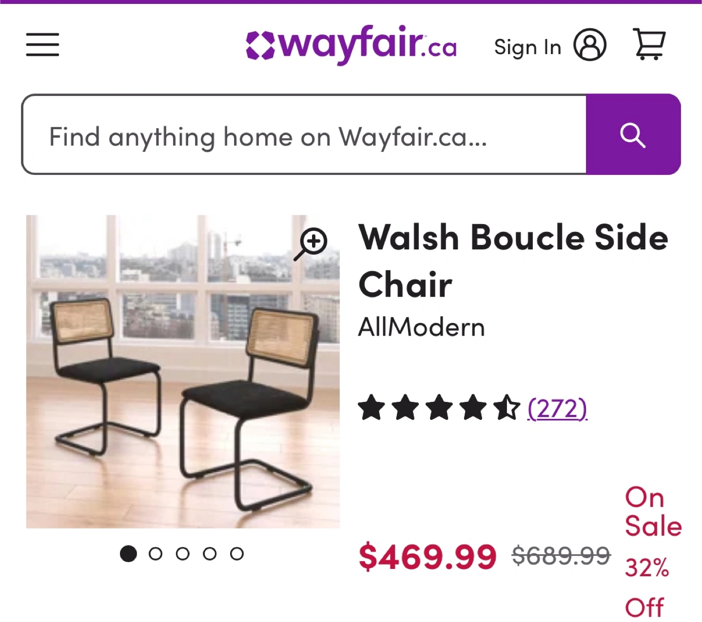Click the $469.99 sale price
Viewport: 702px width, 622px height.
(428, 557)
